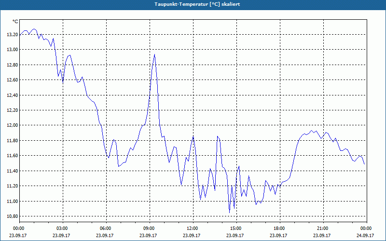Click the 23.09.17 date under 03:00
This screenshot has width=386, height=241.
pos(61,235)
